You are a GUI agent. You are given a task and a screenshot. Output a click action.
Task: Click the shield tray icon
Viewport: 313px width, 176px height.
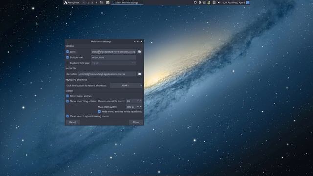click(200, 2)
